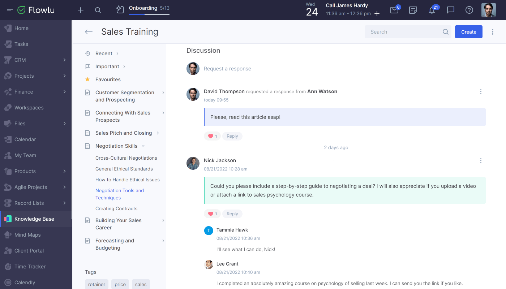Open Home in the sidebar
This screenshot has width=506, height=289.
pos(36,28)
